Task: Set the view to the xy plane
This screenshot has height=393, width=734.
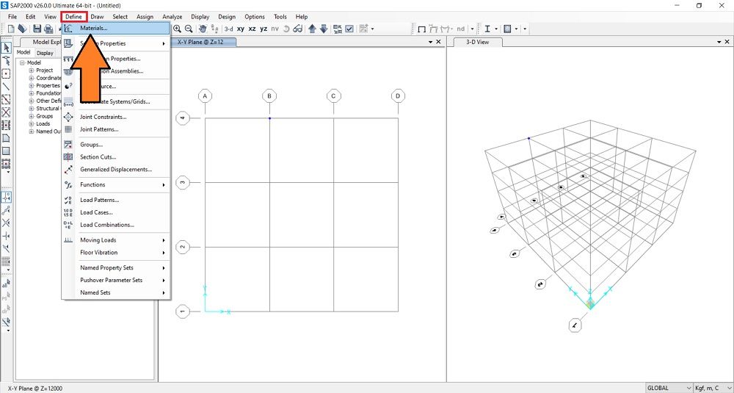Action: click(241, 29)
